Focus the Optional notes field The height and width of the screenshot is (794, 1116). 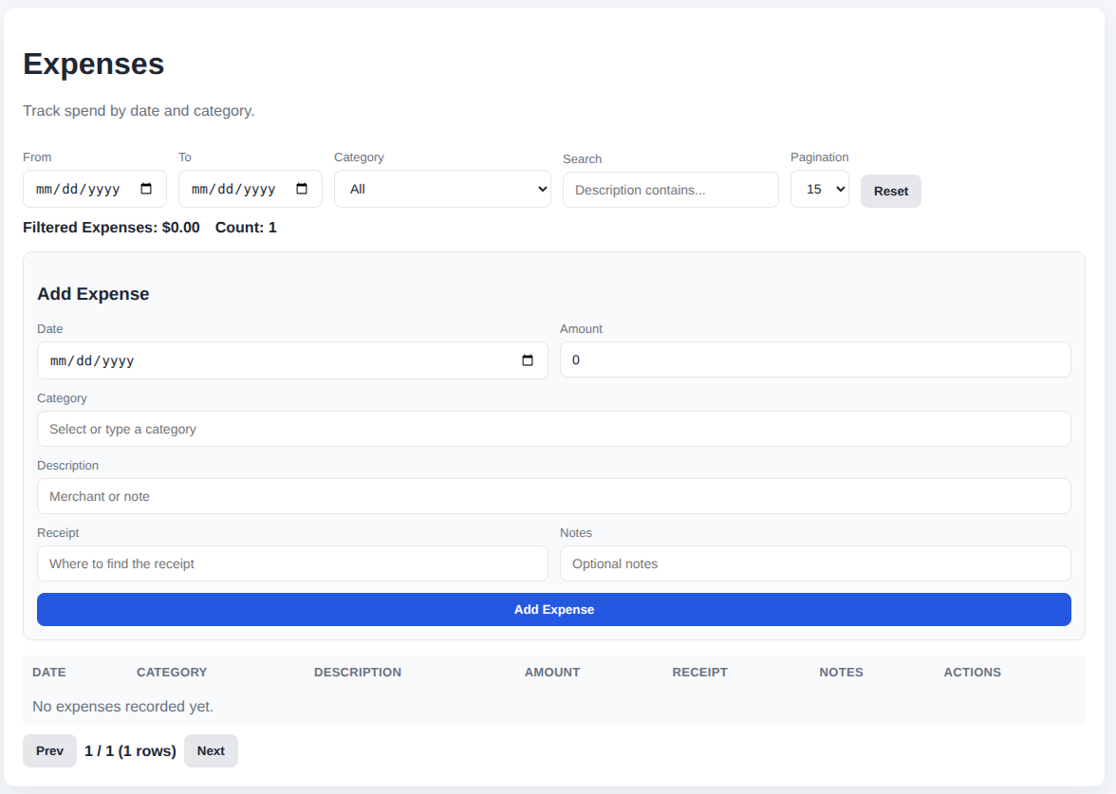coord(814,563)
